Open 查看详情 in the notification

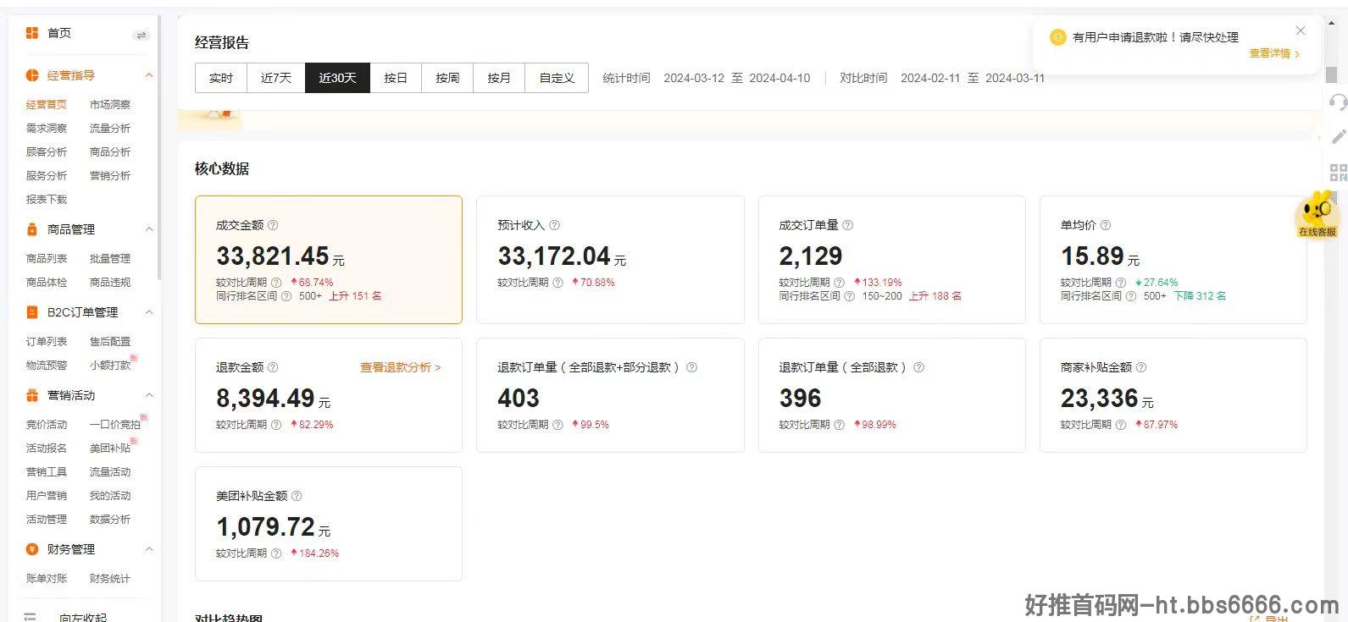1274,53
